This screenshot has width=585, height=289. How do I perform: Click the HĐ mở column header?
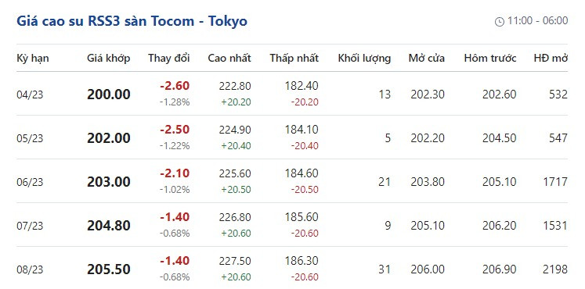pyautogui.click(x=551, y=58)
